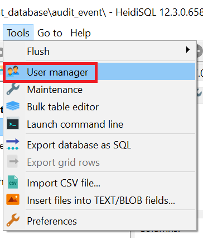Click the Maintenance wrench icon
This screenshot has height=238, width=203.
pyautogui.click(x=13, y=89)
